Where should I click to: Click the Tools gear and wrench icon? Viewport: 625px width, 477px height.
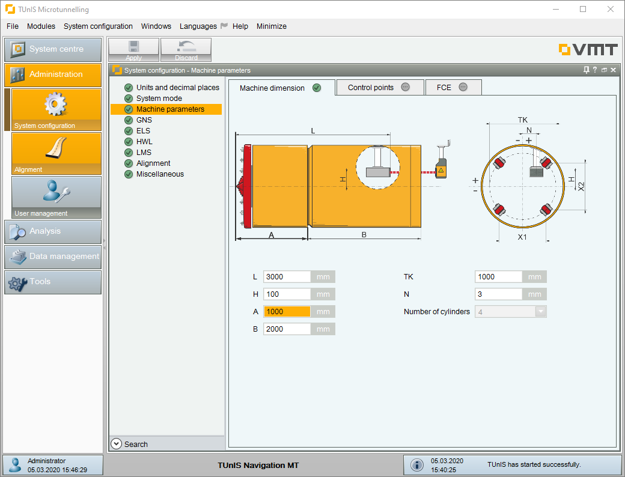(18, 283)
